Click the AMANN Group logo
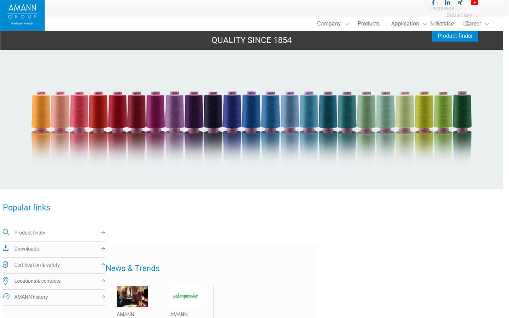 point(22,15)
